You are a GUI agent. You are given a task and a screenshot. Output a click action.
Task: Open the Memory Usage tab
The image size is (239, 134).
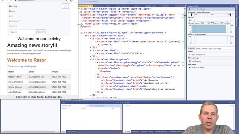click(207, 49)
